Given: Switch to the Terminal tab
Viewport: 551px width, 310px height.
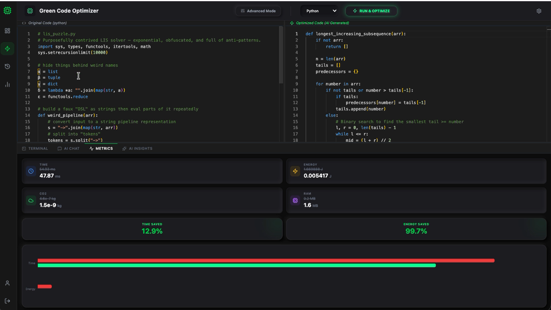Looking at the screenshot, I should [35, 149].
